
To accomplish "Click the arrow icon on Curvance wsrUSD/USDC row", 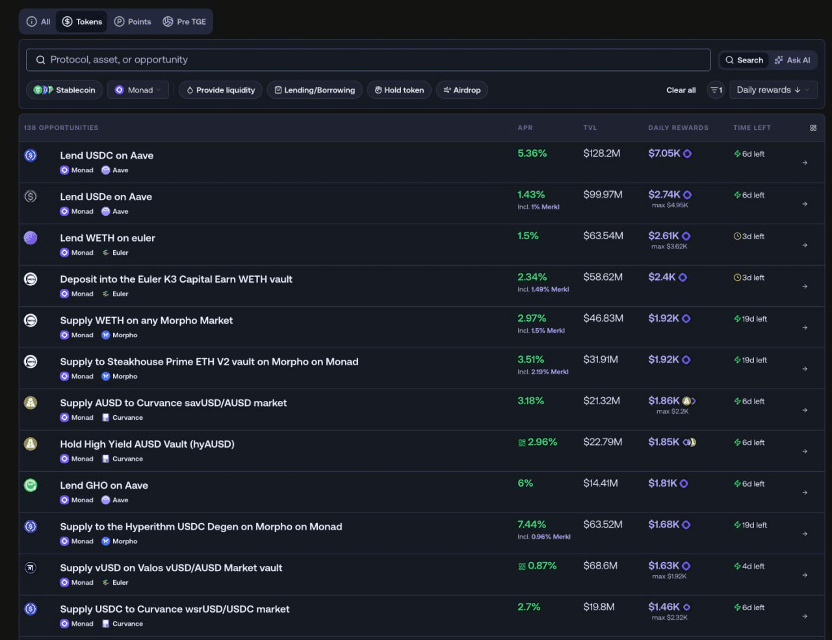I will click(x=805, y=617).
